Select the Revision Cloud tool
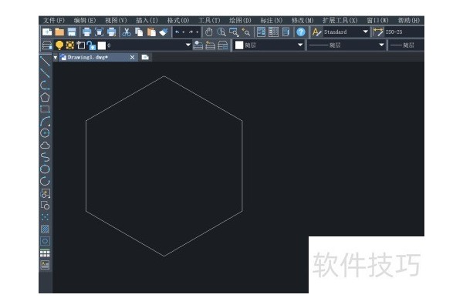 [x=45, y=144]
